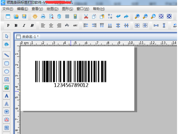
Task: Center object horizontally on canvas
Action: [x=137, y=25]
